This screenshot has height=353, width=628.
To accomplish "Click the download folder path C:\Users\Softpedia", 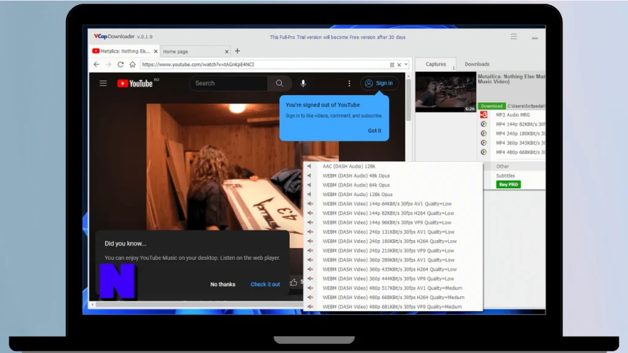I will (526, 106).
